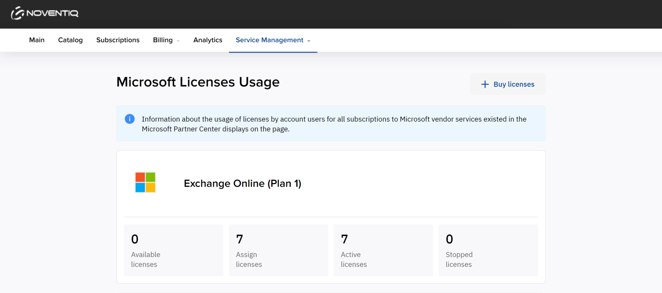Navigate to Subscriptions
662x293 pixels.
[118, 40]
